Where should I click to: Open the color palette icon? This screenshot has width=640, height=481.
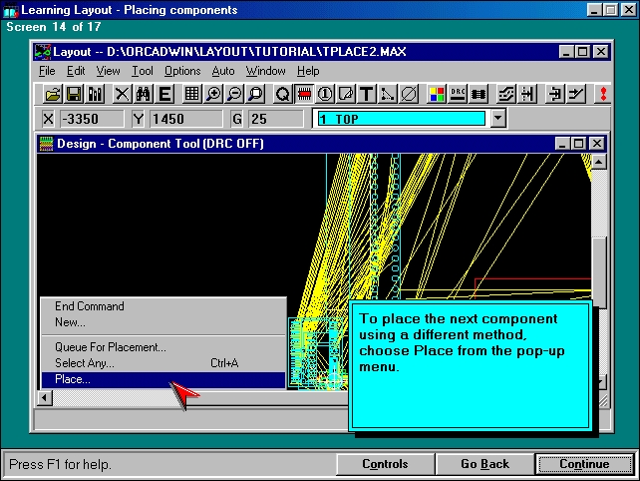(x=437, y=94)
